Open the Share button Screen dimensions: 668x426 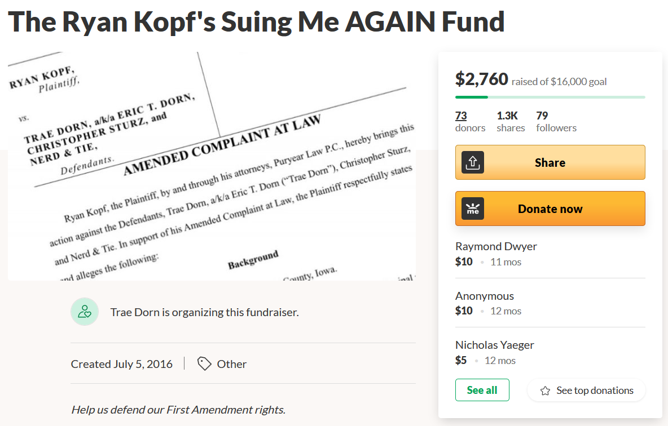coord(550,162)
